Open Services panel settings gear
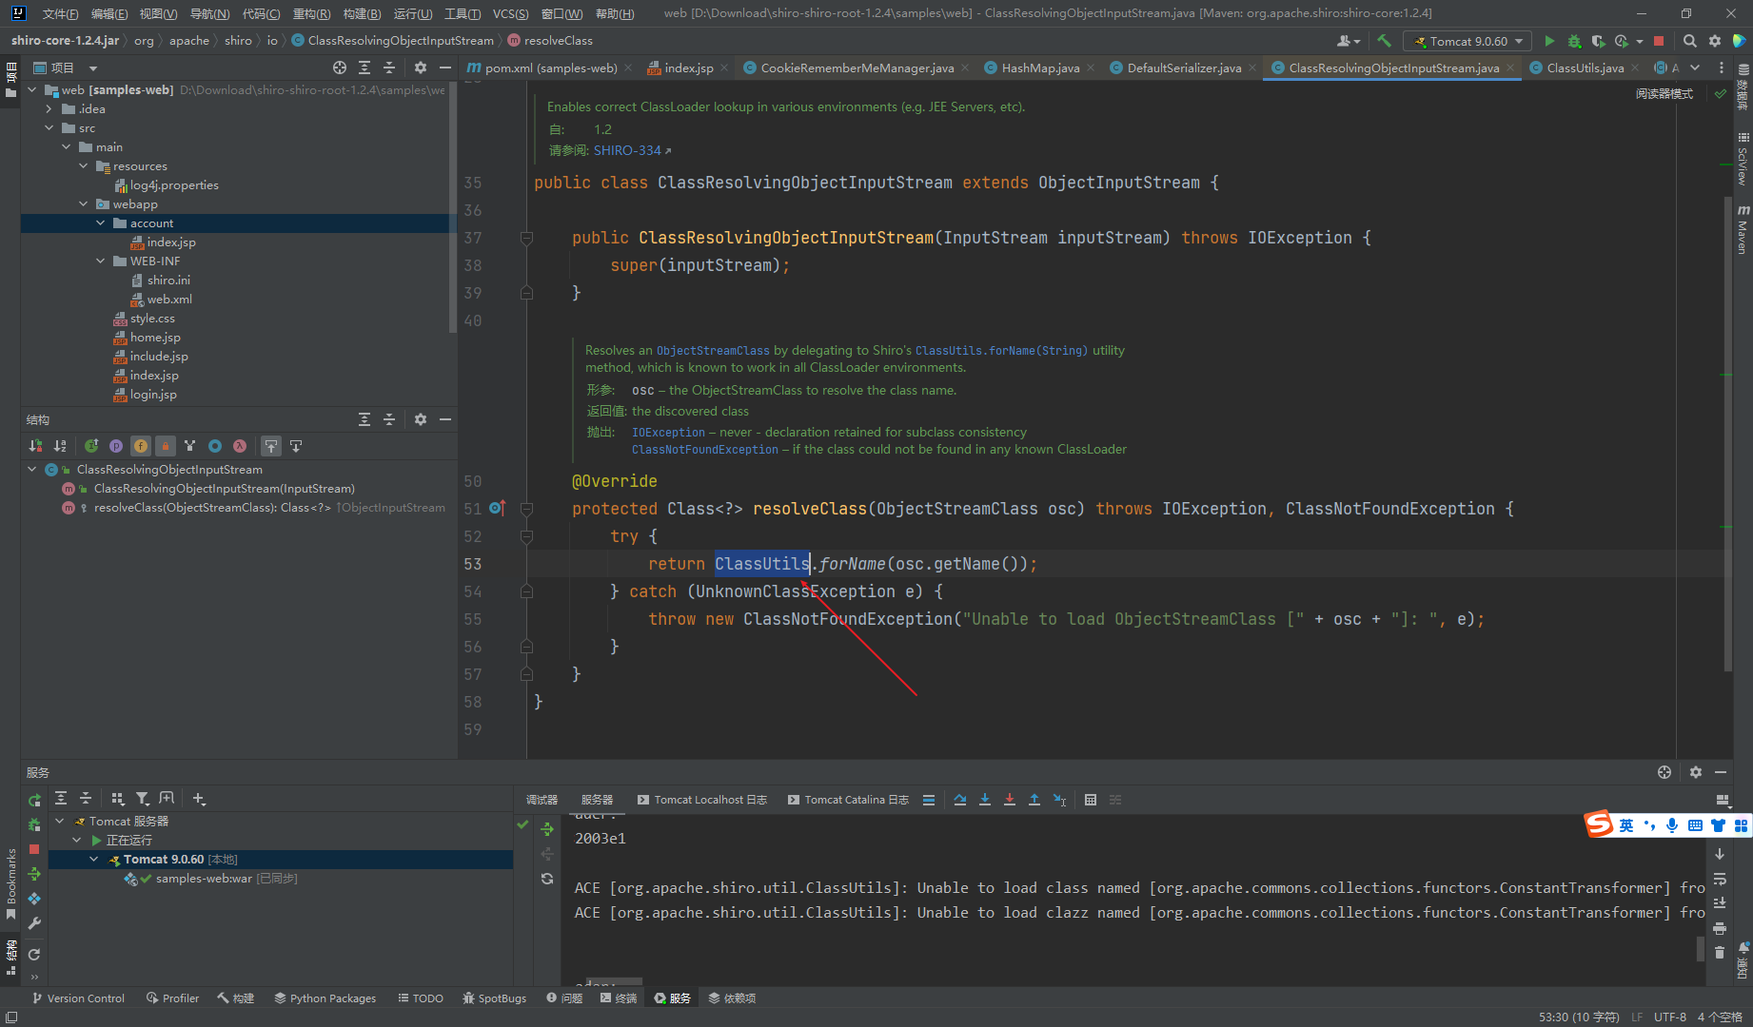The width and height of the screenshot is (1753, 1027). pos(1696,772)
